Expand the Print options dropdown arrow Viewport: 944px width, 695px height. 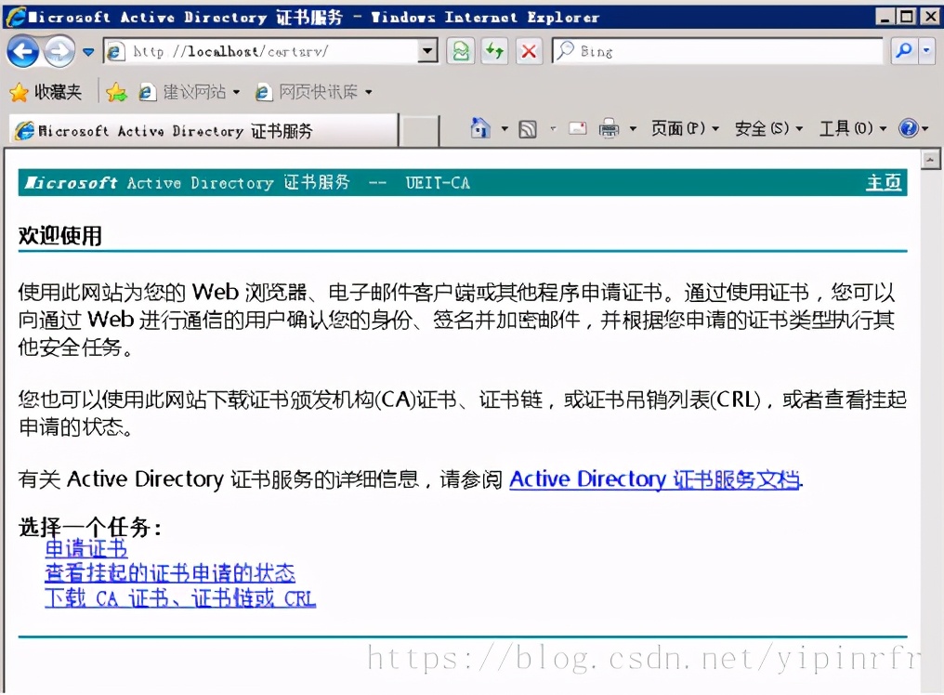(x=633, y=128)
